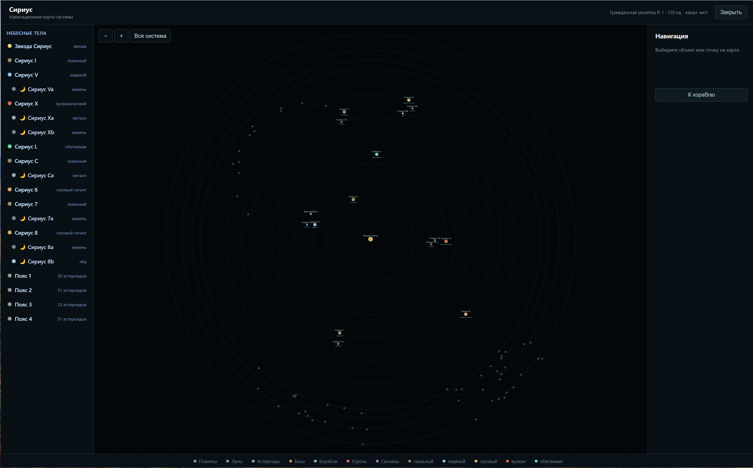The width and height of the screenshot is (753, 468).
Task: Click the 'Сириус 7' planet on map
Action: 344,112
